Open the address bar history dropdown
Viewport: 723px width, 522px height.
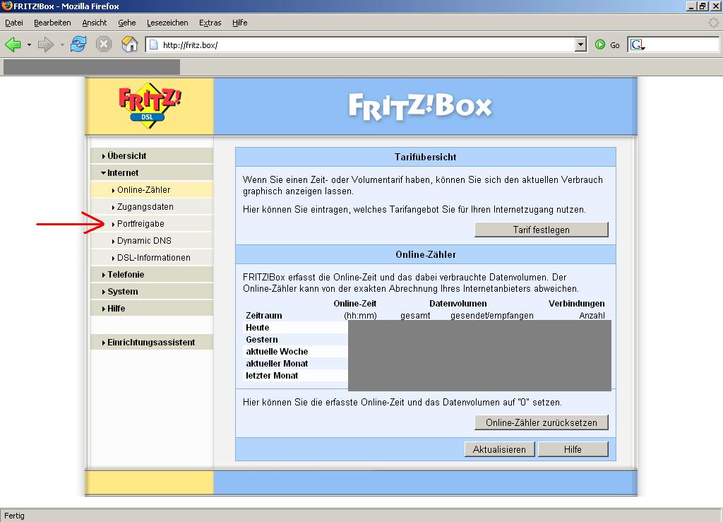(x=580, y=45)
